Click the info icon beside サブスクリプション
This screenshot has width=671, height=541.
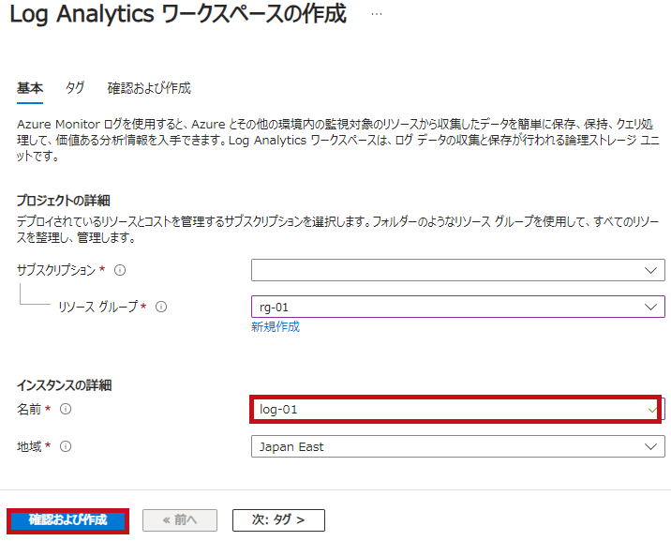[120, 270]
